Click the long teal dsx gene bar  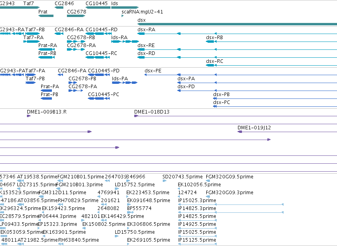click(237, 24)
